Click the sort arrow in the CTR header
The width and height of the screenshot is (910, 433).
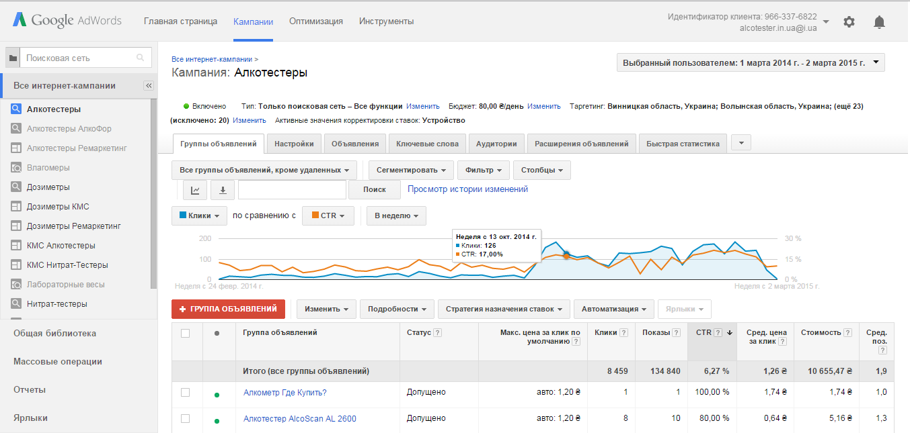point(729,333)
